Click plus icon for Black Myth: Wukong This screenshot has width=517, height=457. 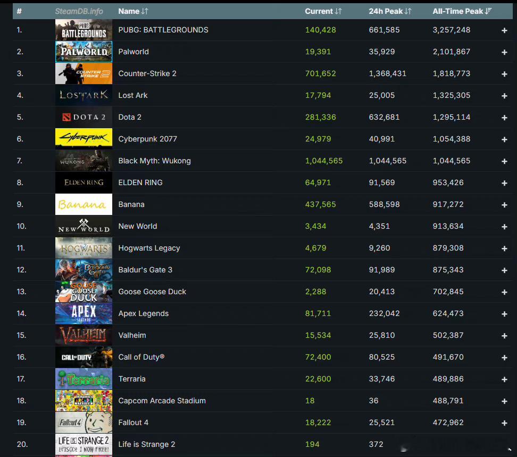click(x=504, y=161)
